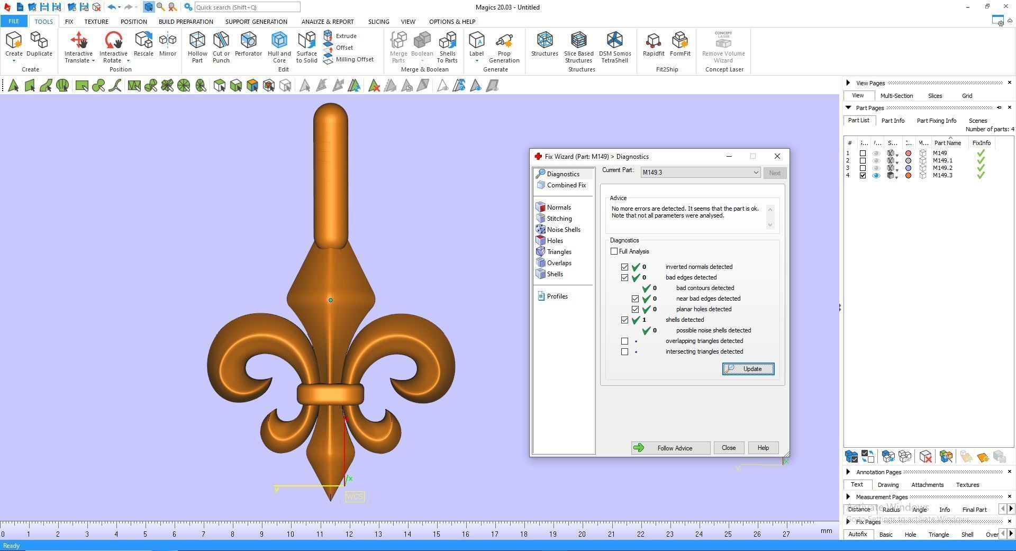Viewport: 1016px width, 551px height.
Task: Open the Structures tool
Action: (x=545, y=44)
